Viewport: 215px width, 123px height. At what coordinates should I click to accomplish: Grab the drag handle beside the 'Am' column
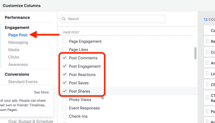pyautogui.click(x=207, y=63)
